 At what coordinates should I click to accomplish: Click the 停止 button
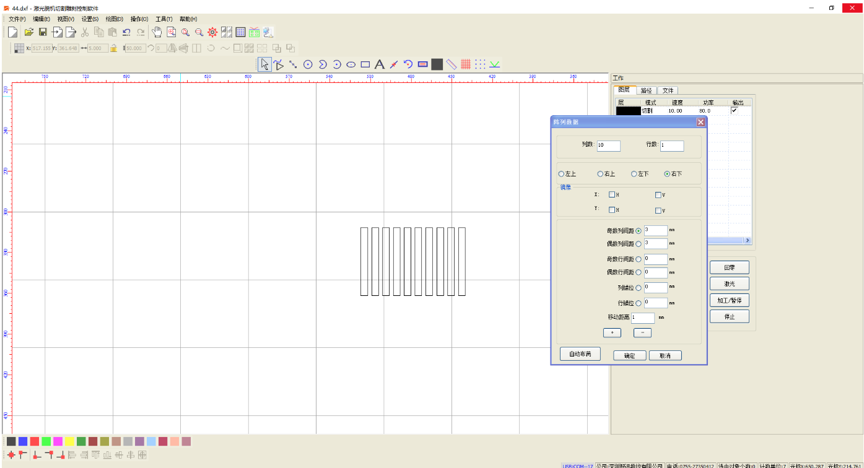pyautogui.click(x=730, y=316)
